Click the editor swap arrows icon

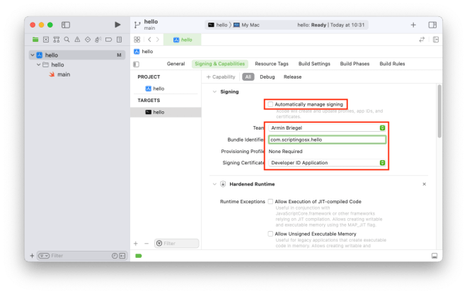point(422,40)
